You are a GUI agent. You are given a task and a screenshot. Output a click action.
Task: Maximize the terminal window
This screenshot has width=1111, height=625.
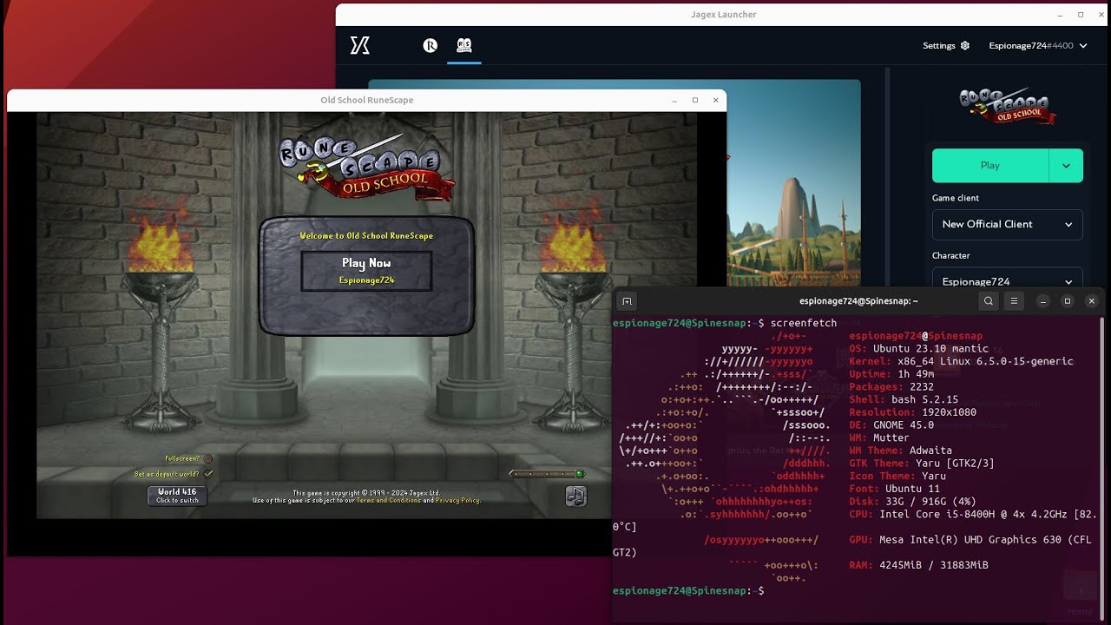[1068, 301]
